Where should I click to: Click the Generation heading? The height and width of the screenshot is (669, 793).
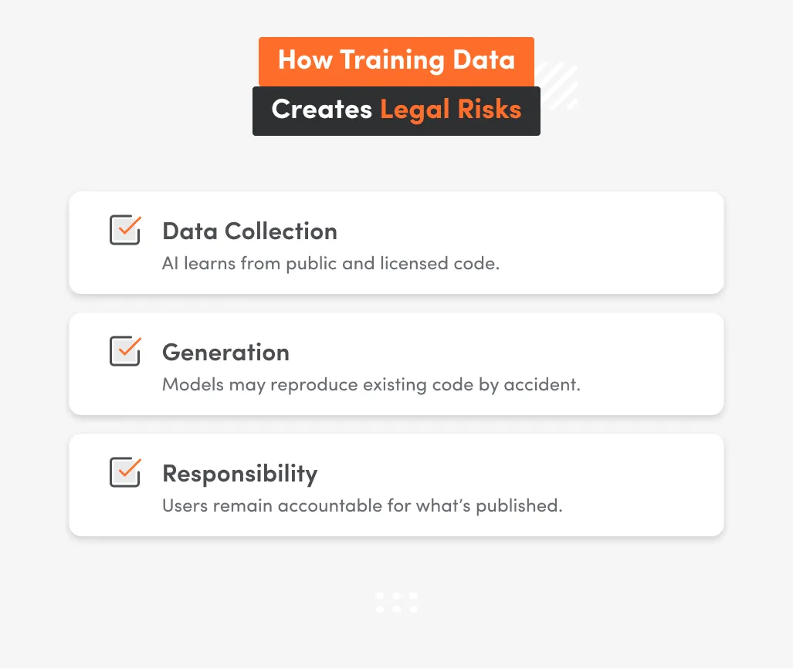click(x=225, y=353)
